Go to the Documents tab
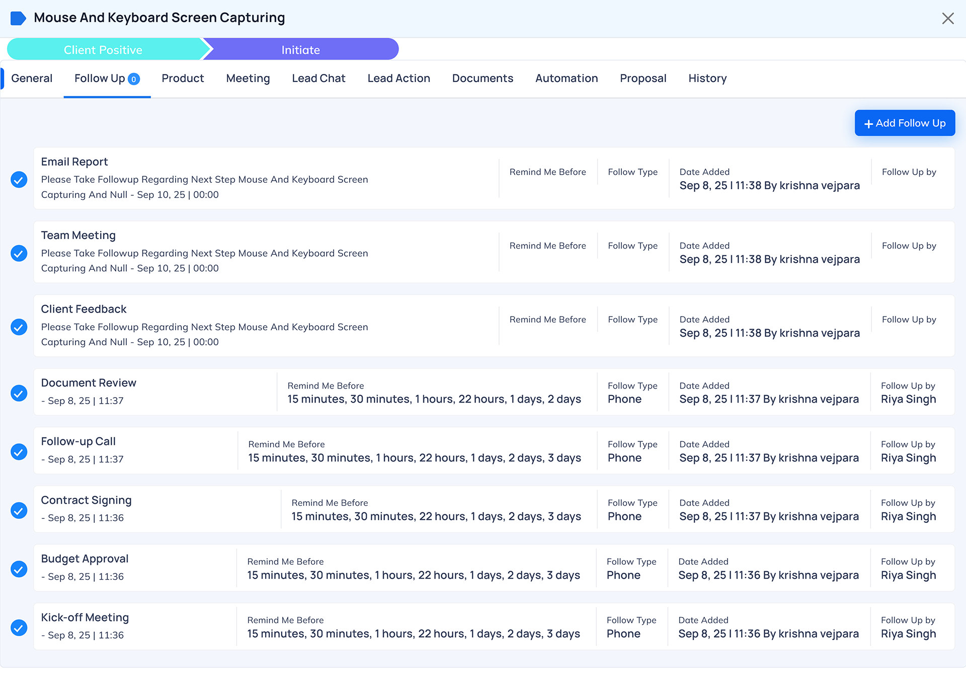The image size is (966, 694). pos(482,79)
